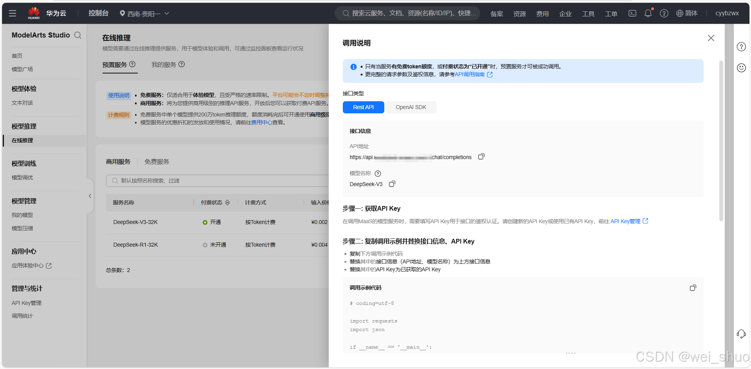Open the 企业 menu
This screenshot has width=751, height=369.
coord(565,14)
